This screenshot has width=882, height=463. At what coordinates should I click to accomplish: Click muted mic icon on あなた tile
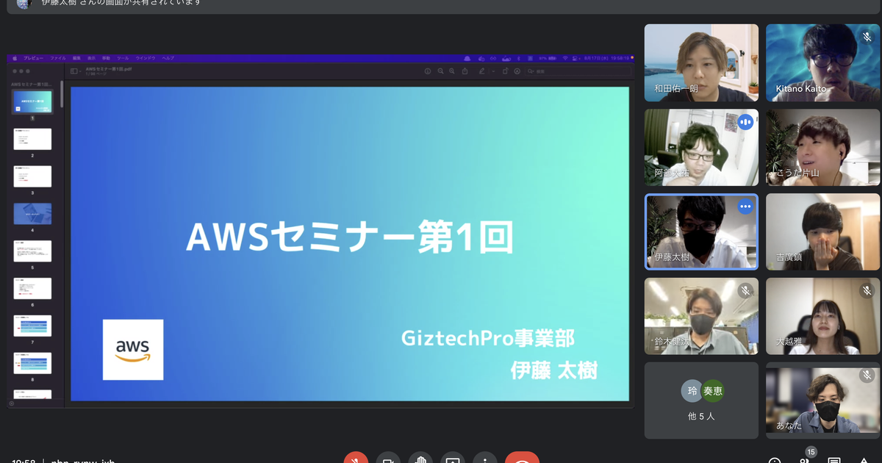(x=867, y=376)
